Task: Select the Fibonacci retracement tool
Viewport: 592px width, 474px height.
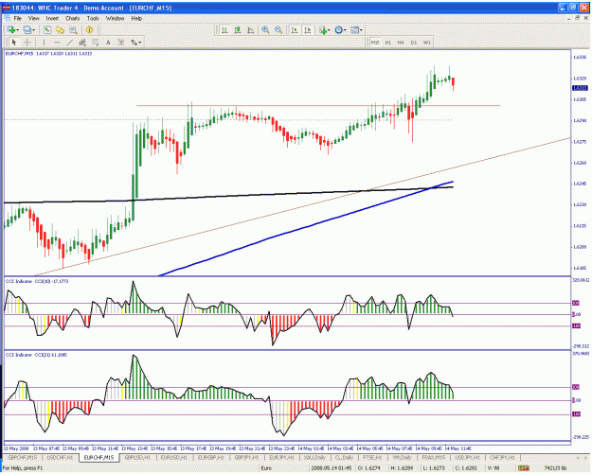Action: [95, 43]
